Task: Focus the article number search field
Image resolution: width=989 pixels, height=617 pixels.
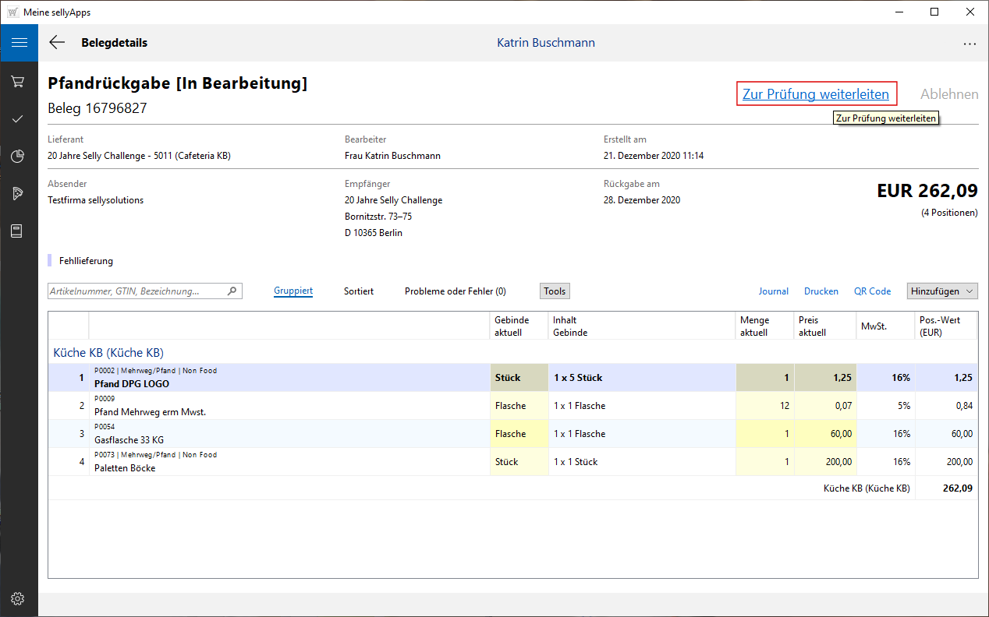Action: [x=136, y=291]
